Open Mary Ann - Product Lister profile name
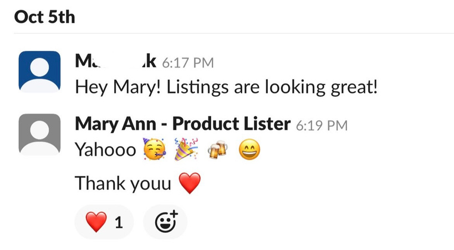Viewport: 454px width, 250px height. [183, 124]
